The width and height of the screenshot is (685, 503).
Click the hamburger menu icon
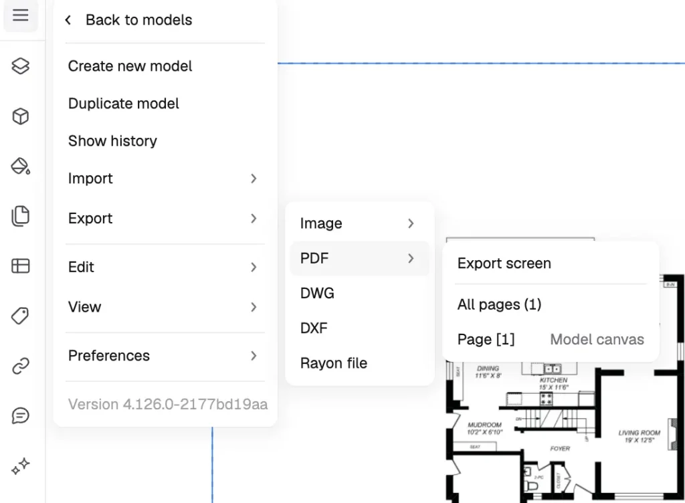click(x=21, y=15)
